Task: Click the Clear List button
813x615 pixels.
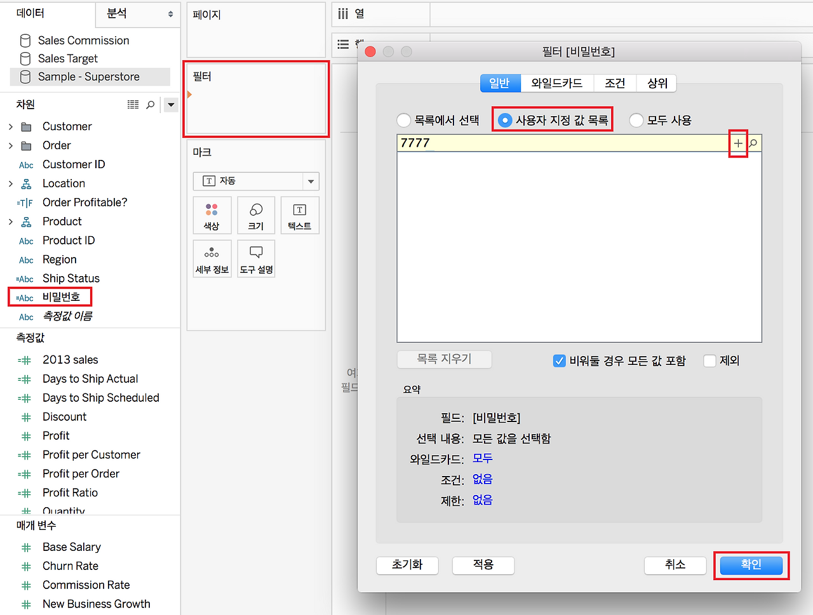Action: (x=444, y=360)
